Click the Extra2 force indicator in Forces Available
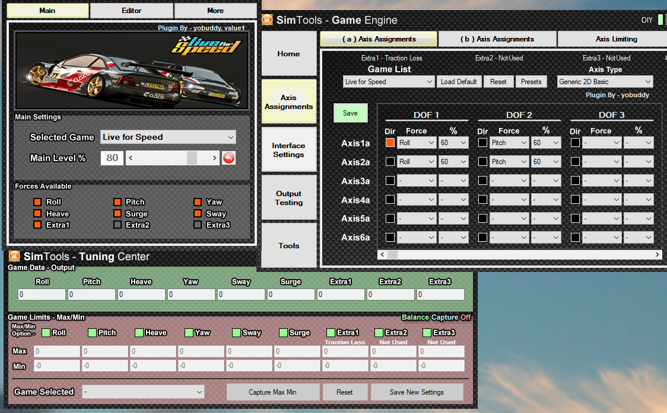This screenshot has width=667, height=413. [x=117, y=225]
